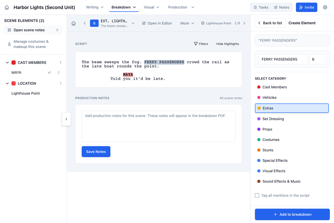The width and height of the screenshot is (334, 223).
Task: Add element to breakdown
Action: click(x=292, y=214)
